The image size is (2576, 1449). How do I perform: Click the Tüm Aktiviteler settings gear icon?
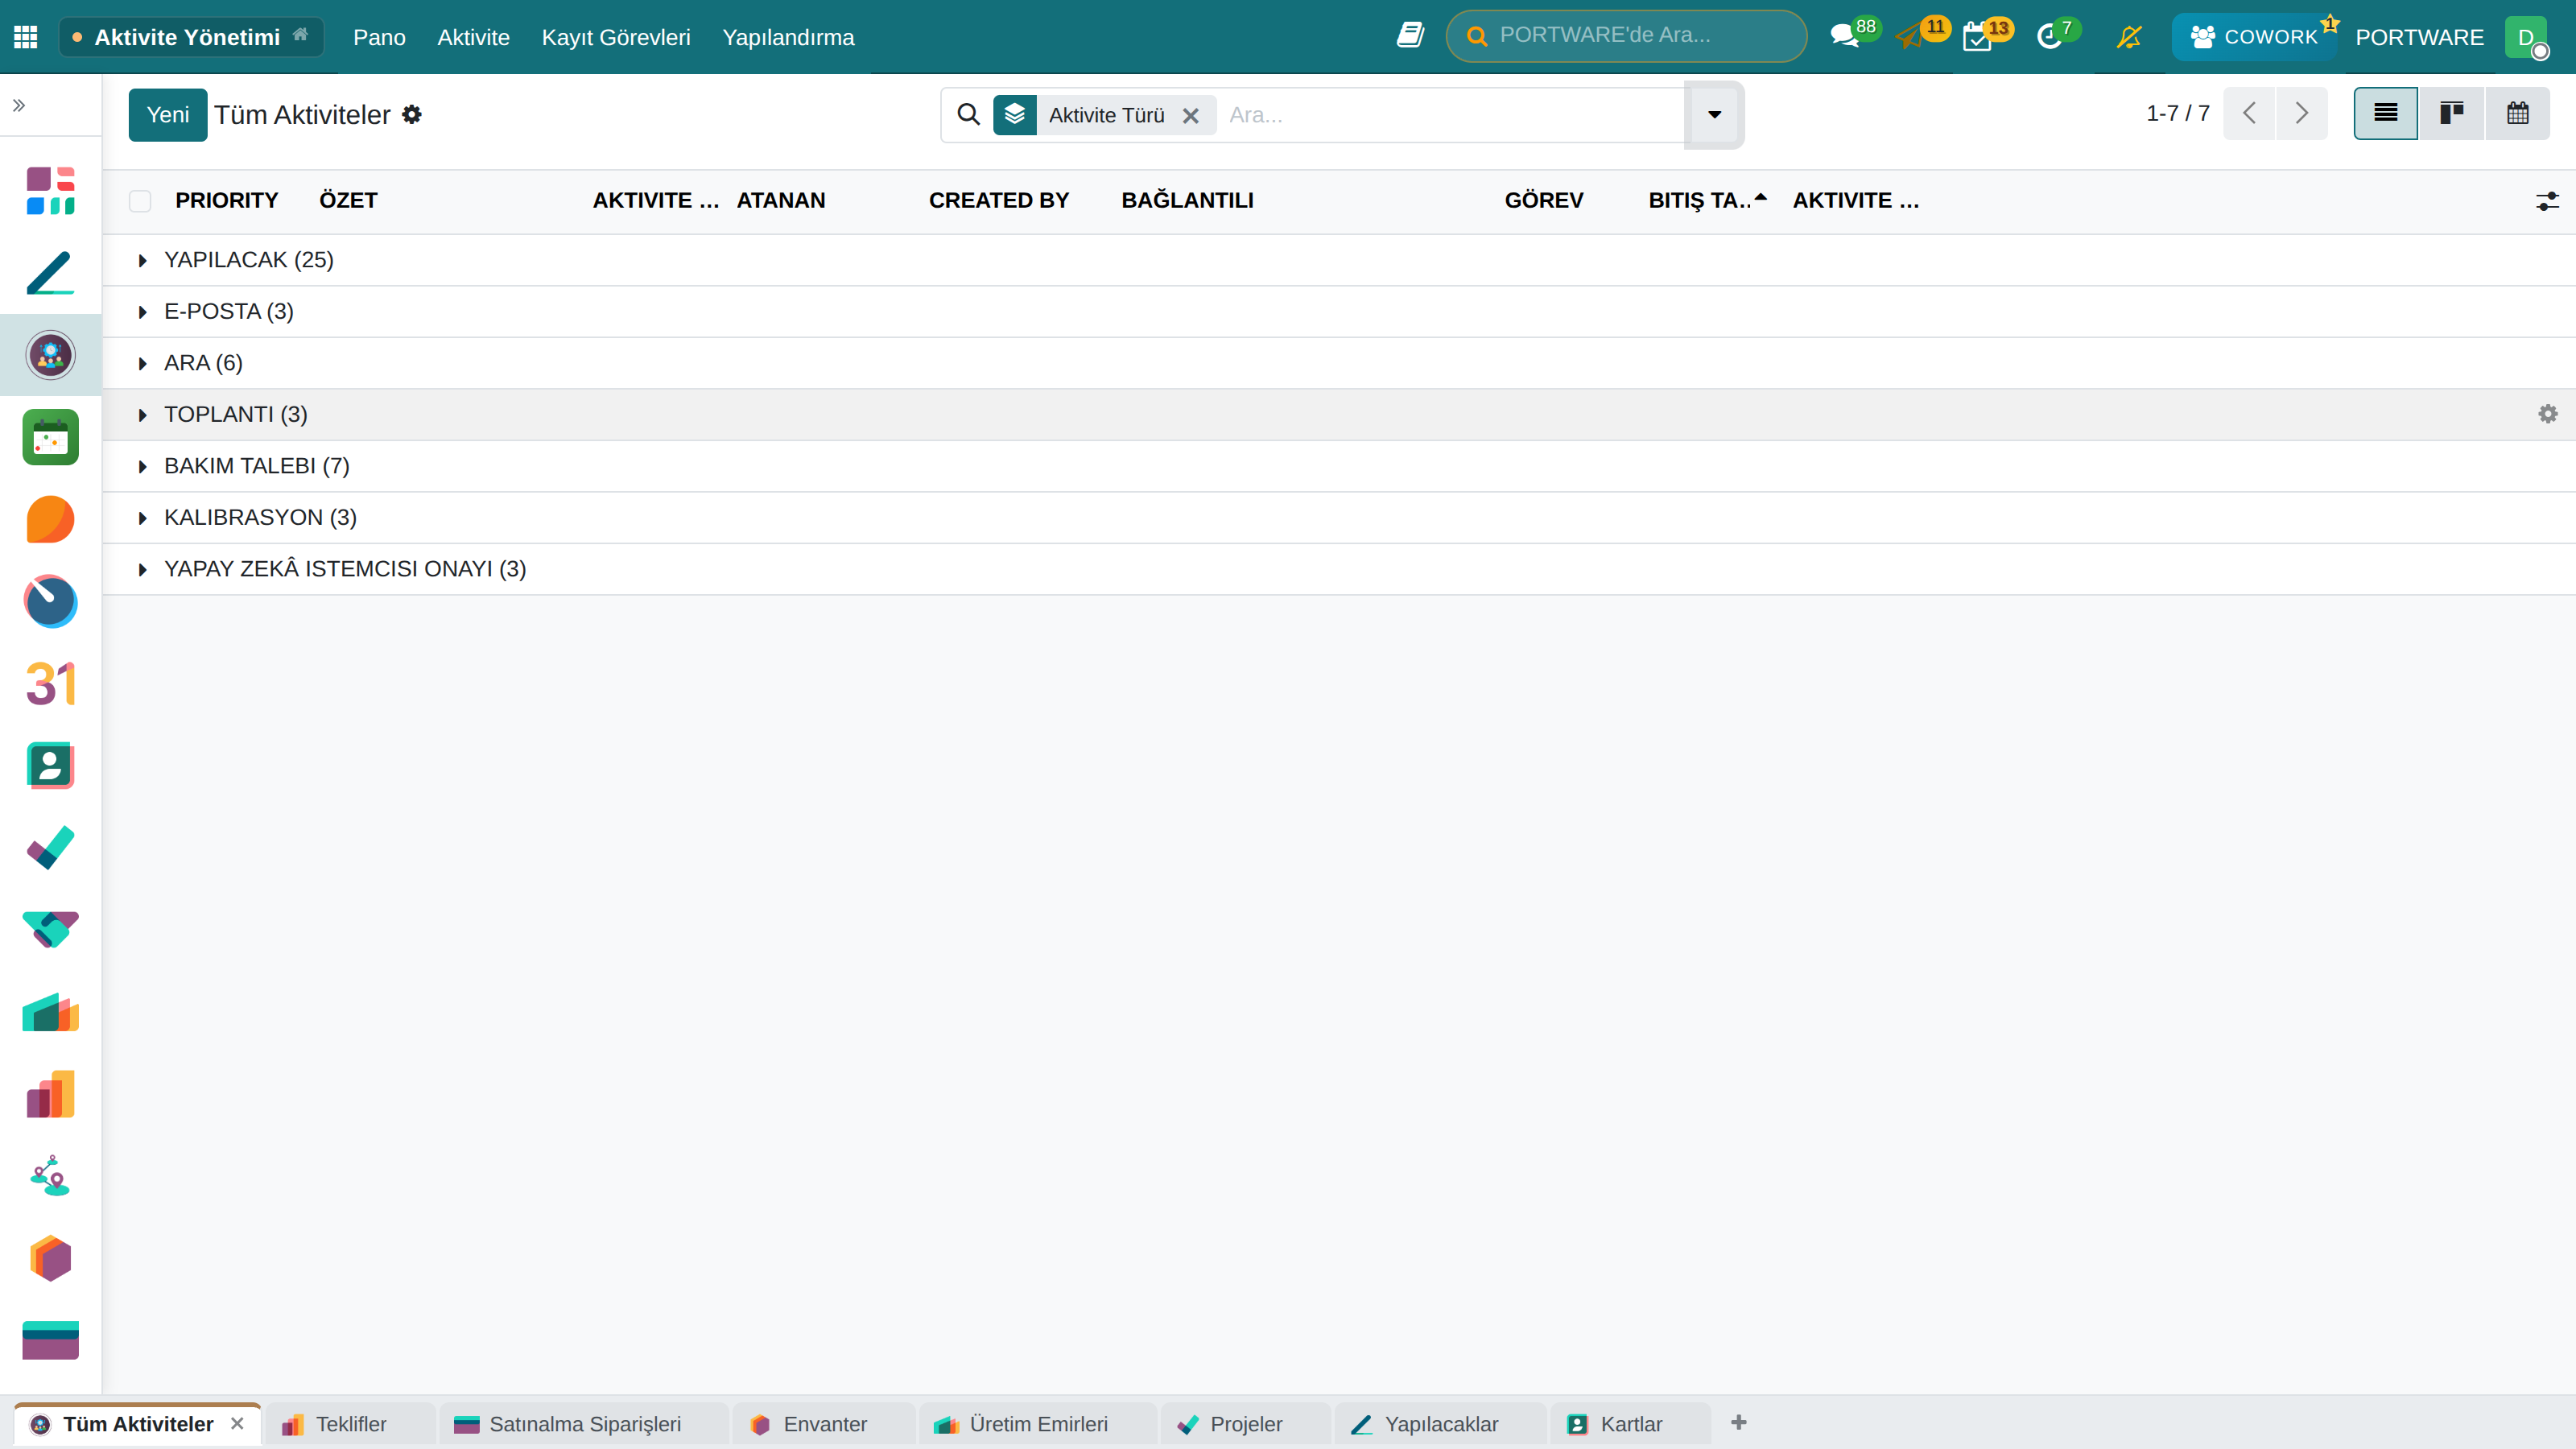[412, 115]
